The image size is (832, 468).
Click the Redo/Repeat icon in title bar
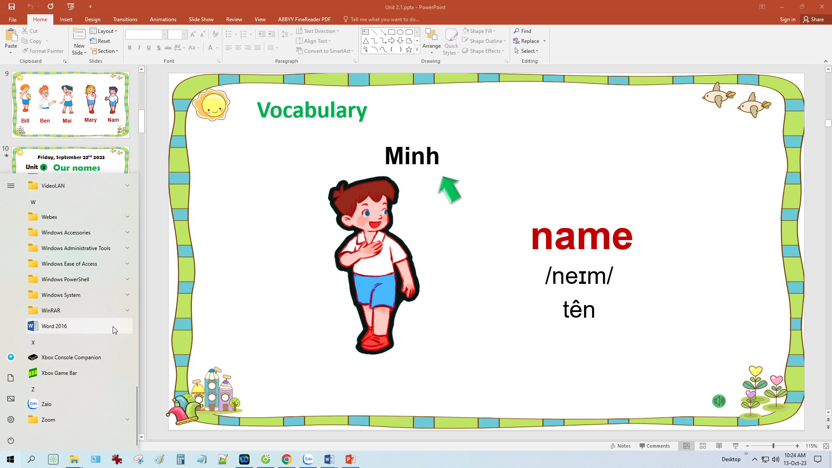51,6
